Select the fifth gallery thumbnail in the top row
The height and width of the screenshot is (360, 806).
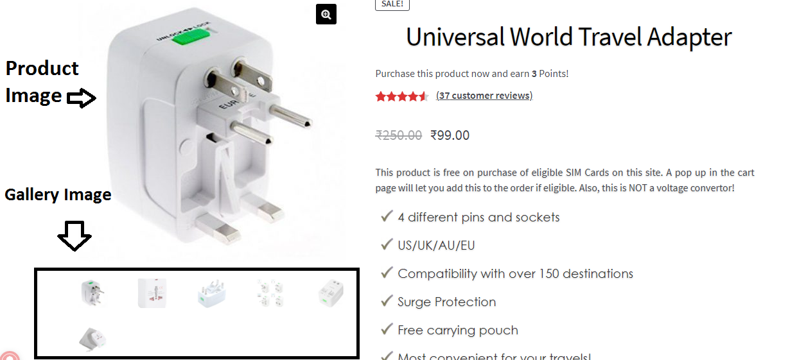(x=331, y=293)
